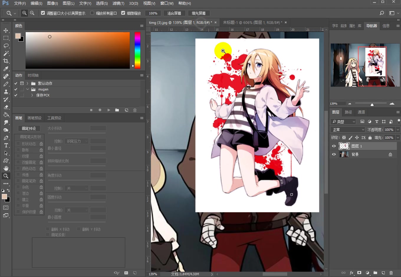Toggle the 默认动作 action set checkmark
This screenshot has height=277, width=401.
(16, 83)
